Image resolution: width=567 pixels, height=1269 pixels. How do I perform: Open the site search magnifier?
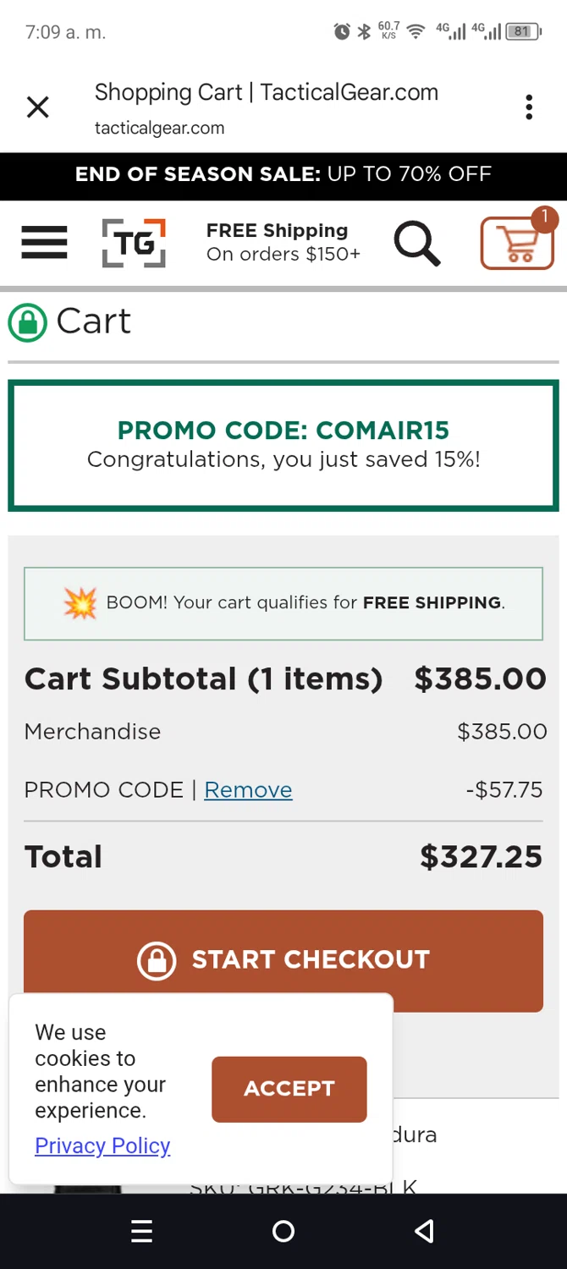(x=416, y=244)
